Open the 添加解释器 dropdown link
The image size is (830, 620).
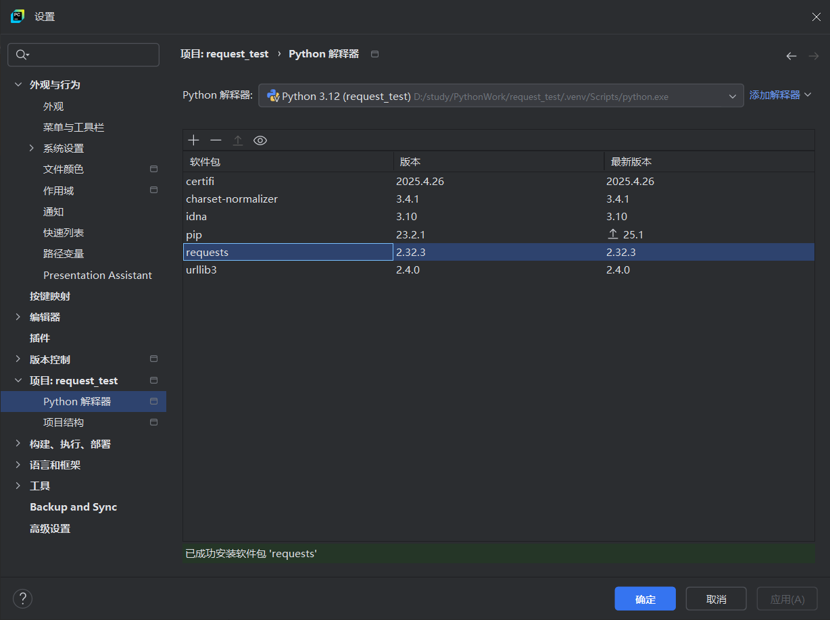[x=780, y=95]
